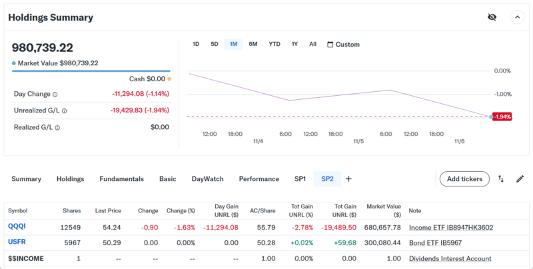Click the -1.94% chart end marker
Image resolution: width=533 pixels, height=269 pixels.
502,117
